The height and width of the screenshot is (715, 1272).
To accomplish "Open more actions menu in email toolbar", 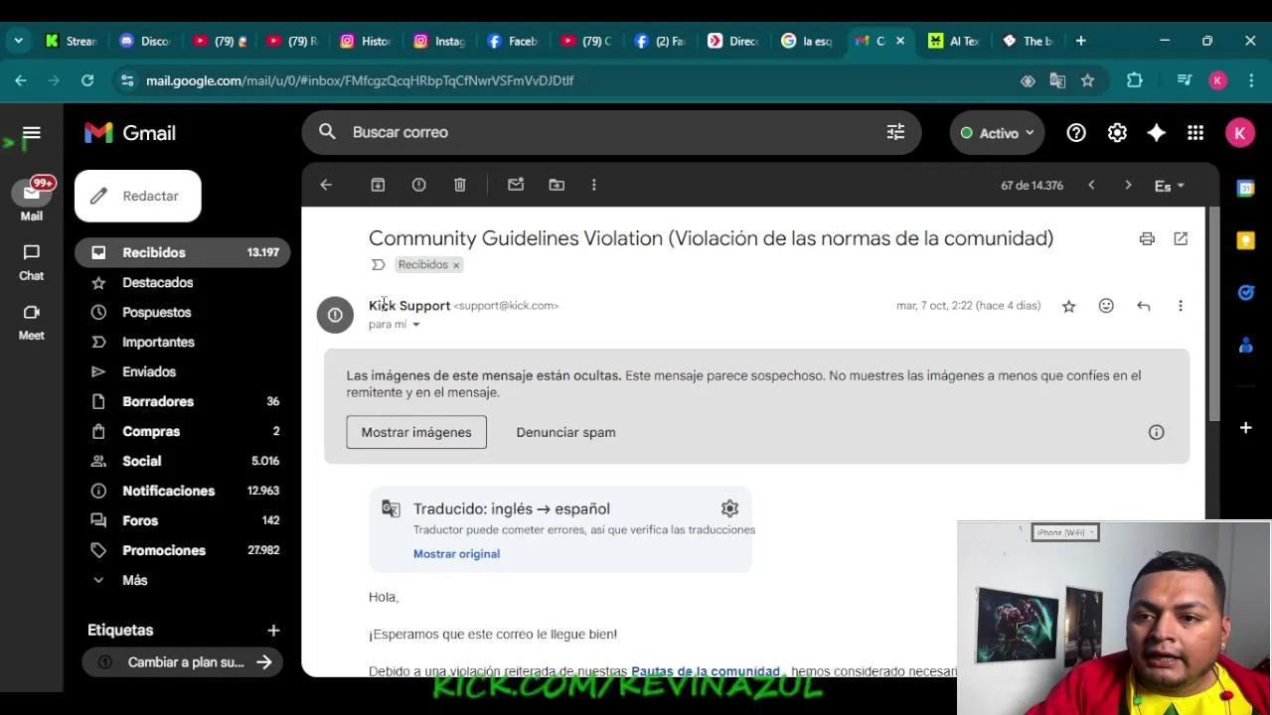I will (x=593, y=185).
